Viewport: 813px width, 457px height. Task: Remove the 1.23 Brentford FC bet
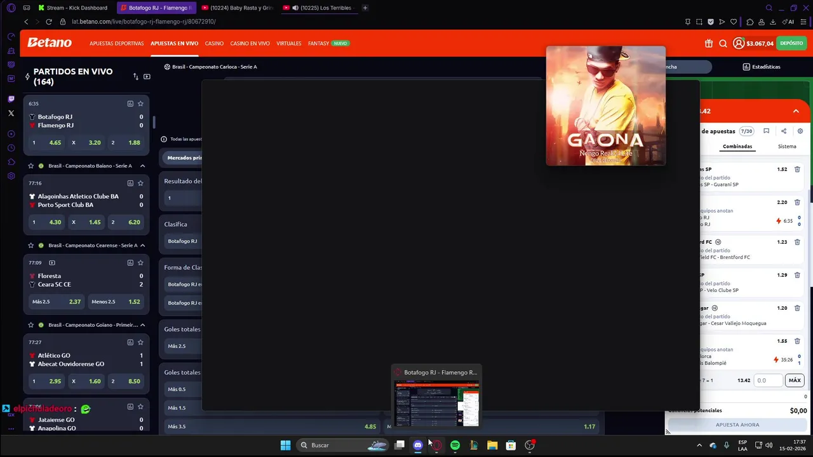tap(797, 242)
